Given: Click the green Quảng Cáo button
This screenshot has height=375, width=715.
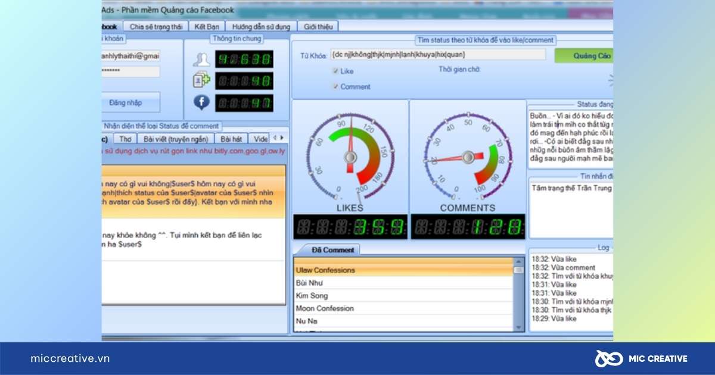Looking at the screenshot, I should [x=584, y=55].
